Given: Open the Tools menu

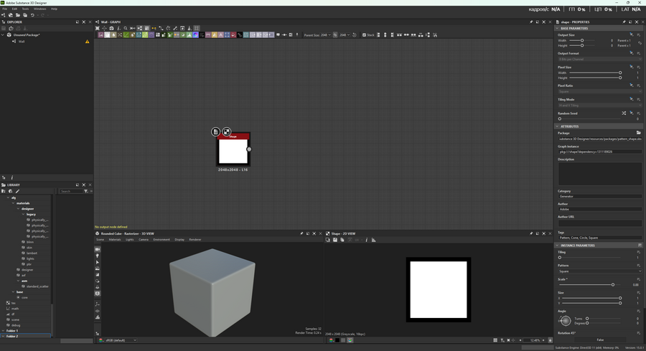Looking at the screenshot, I should pyautogui.click(x=25, y=9).
